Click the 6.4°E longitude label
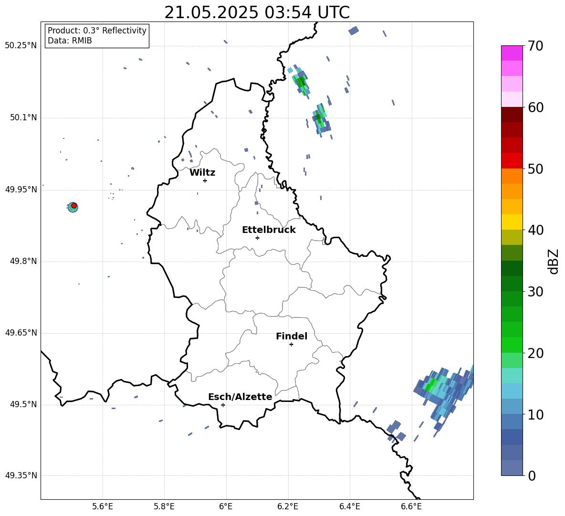This screenshot has height=516, width=565. tap(349, 506)
